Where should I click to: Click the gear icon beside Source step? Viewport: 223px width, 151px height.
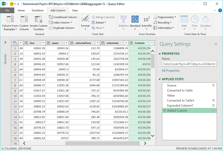pos(213,85)
